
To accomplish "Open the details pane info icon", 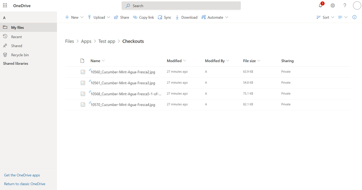I will click(354, 17).
